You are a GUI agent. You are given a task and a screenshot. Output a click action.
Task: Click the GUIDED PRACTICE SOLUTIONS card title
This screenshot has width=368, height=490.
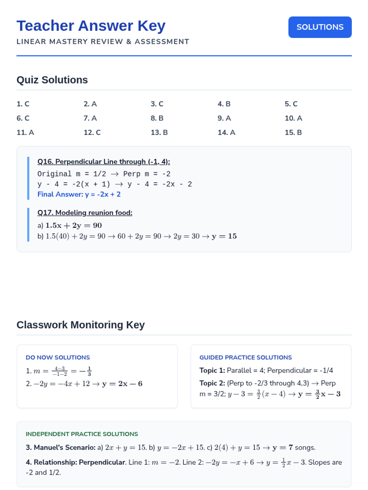(x=246, y=357)
